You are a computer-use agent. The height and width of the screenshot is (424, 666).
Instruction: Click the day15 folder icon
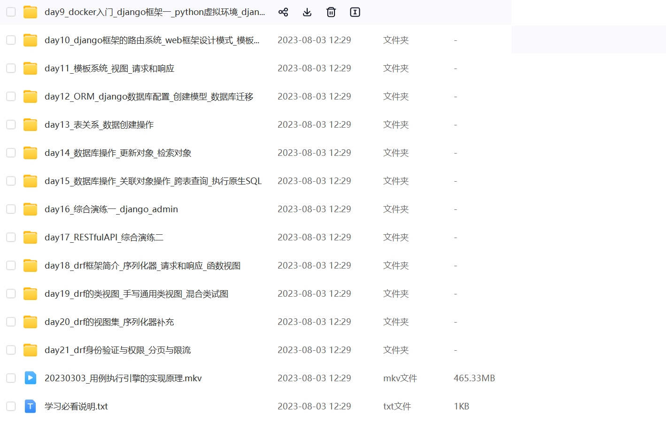(x=30, y=181)
